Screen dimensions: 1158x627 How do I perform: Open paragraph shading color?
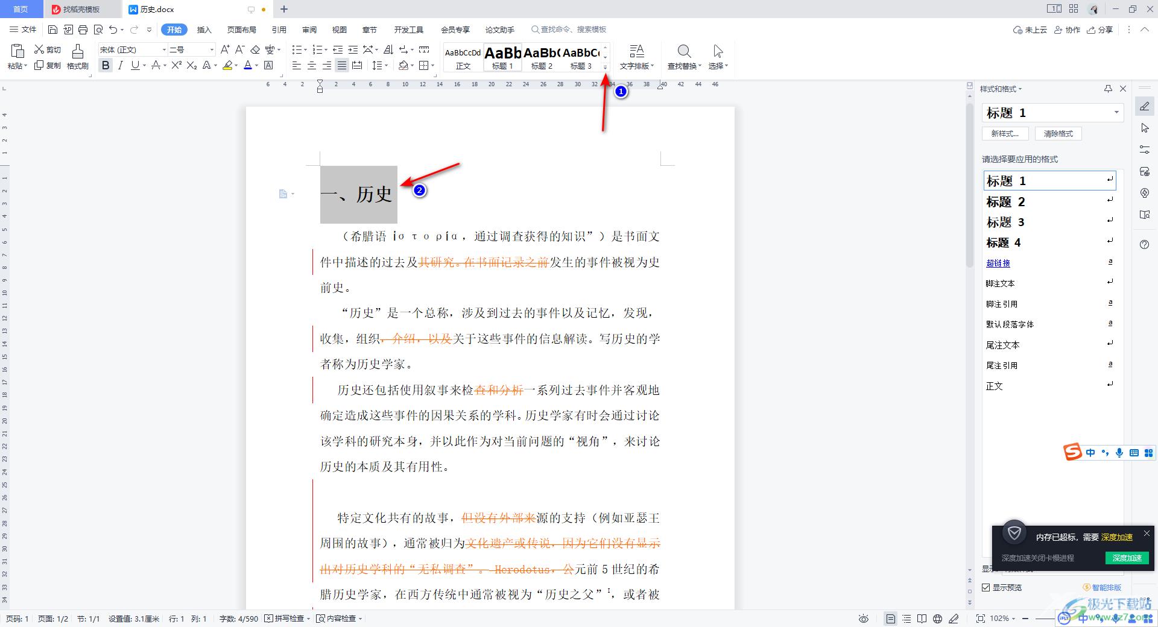coord(403,65)
